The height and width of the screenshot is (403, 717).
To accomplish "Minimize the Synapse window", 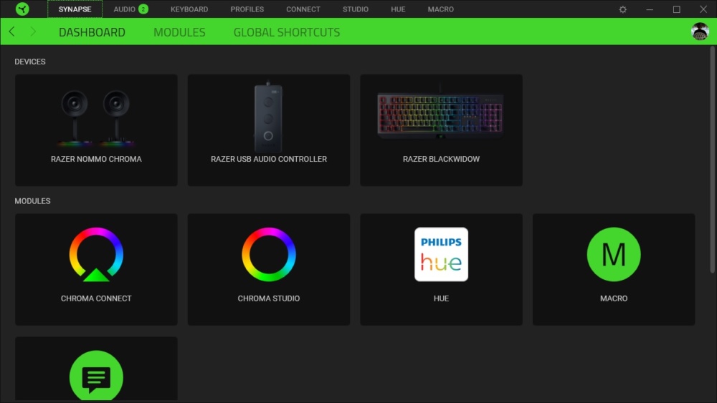I will [x=650, y=9].
